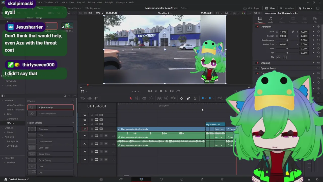Screen dimensions: 323x182
Task: Collapse the Toolbox tree
Action: 3,101
